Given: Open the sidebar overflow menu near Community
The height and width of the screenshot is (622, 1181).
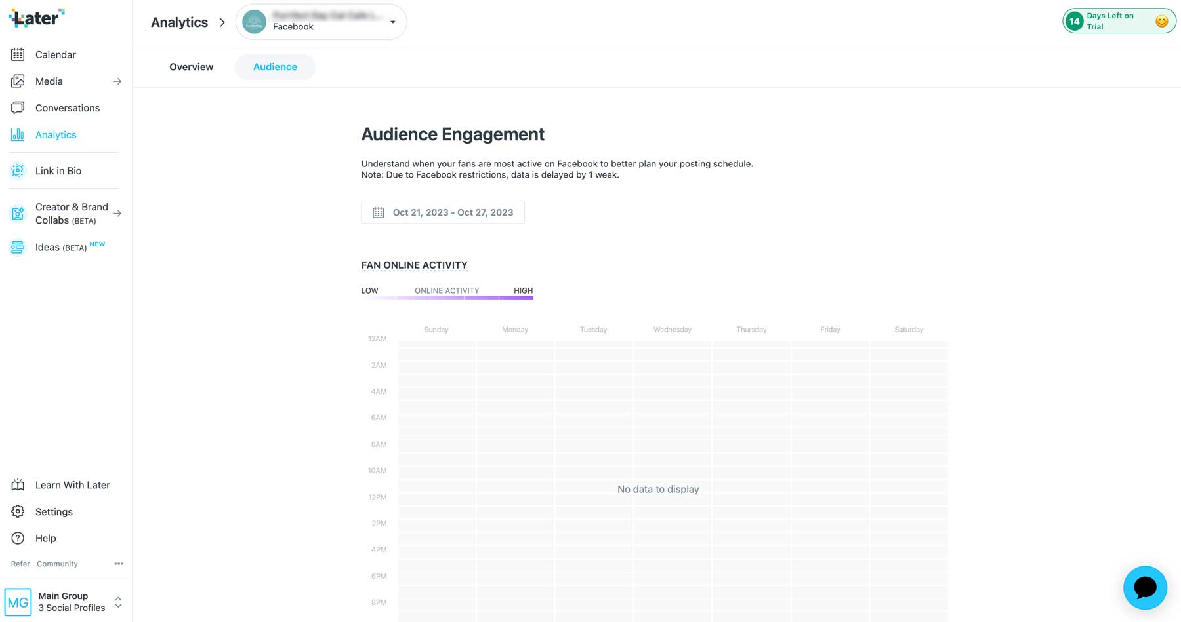Looking at the screenshot, I should 119,563.
